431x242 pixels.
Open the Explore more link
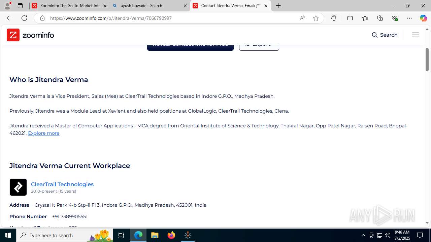[44, 133]
